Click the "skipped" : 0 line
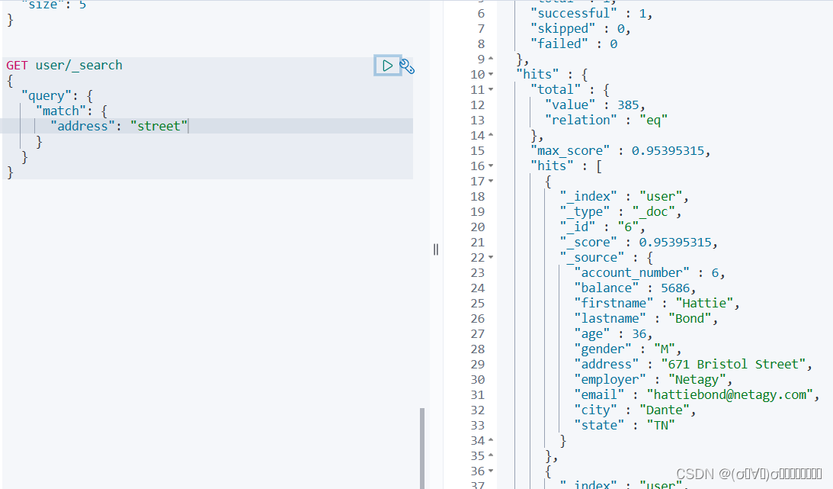This screenshot has width=833, height=489. 581,29
